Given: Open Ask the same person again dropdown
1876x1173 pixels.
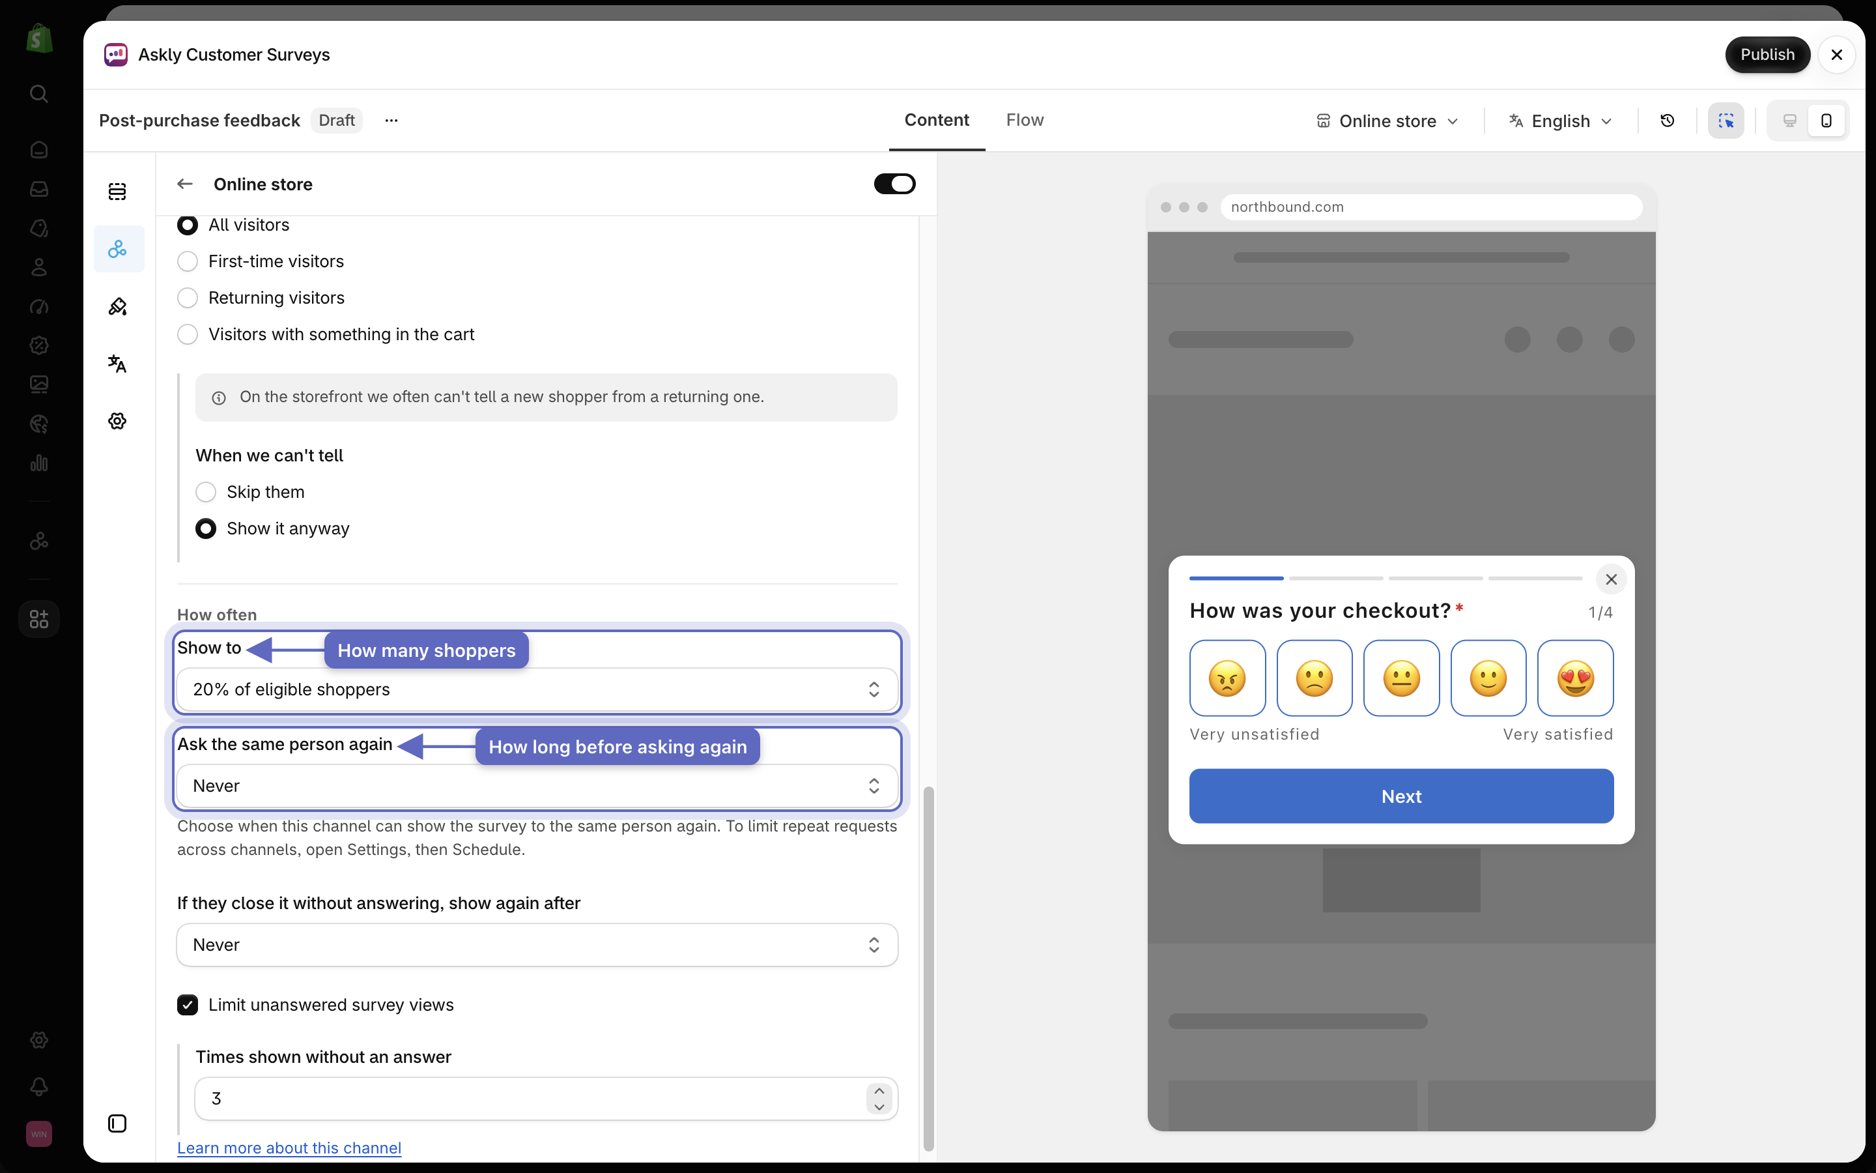Looking at the screenshot, I should 537,786.
